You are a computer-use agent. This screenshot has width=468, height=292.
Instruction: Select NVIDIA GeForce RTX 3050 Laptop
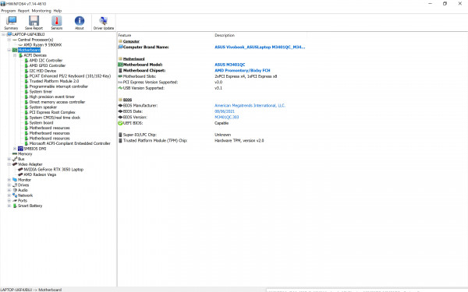pyautogui.click(x=53, y=170)
